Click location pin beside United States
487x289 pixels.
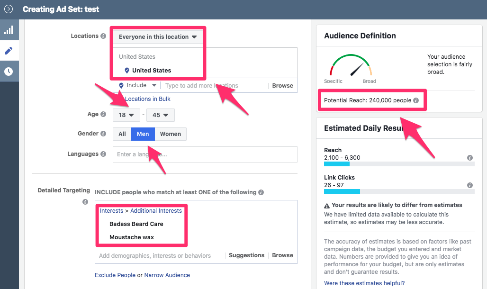tap(126, 71)
